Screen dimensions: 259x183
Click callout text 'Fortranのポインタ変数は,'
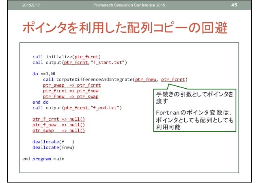(x=193, y=113)
